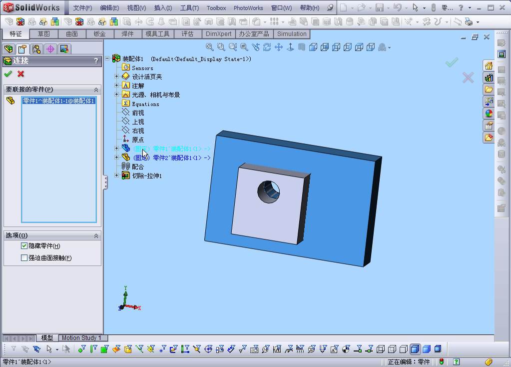Screen dimensions: 511x367
Task: Expand the 注解 tree node
Action: [x=116, y=85]
